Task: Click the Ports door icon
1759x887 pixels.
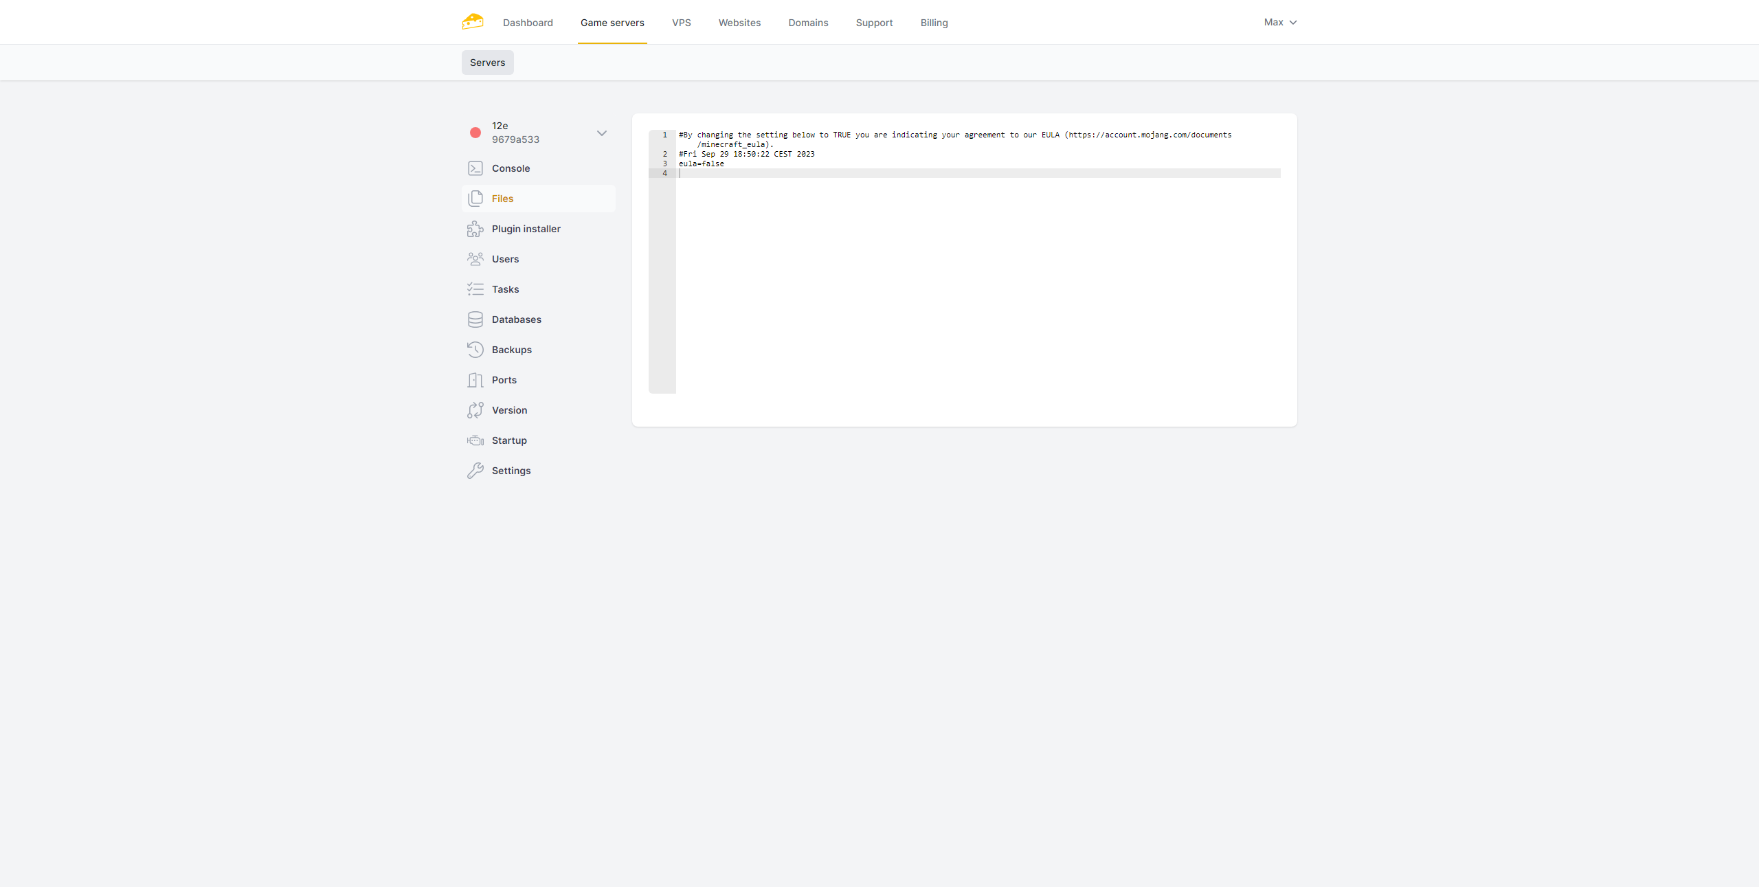Action: click(x=475, y=380)
